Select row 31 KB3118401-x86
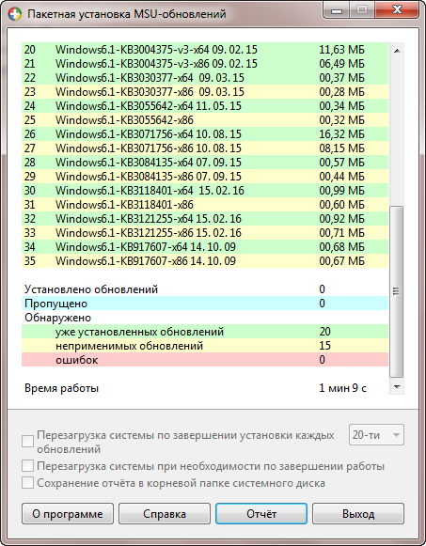Screen dimensions: 426x546 coord(205,205)
